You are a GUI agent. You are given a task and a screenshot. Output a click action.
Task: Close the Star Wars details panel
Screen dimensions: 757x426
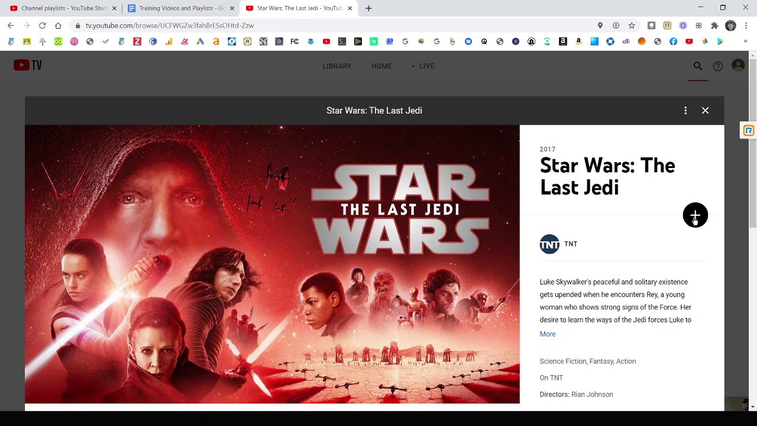[705, 111]
